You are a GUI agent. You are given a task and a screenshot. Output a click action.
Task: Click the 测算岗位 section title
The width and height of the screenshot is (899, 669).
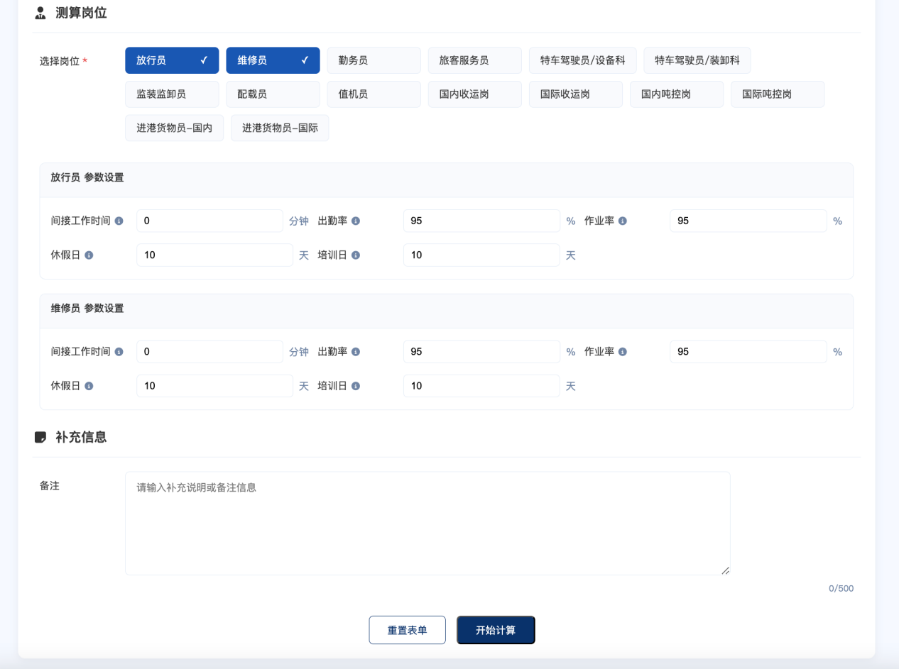pyautogui.click(x=81, y=13)
